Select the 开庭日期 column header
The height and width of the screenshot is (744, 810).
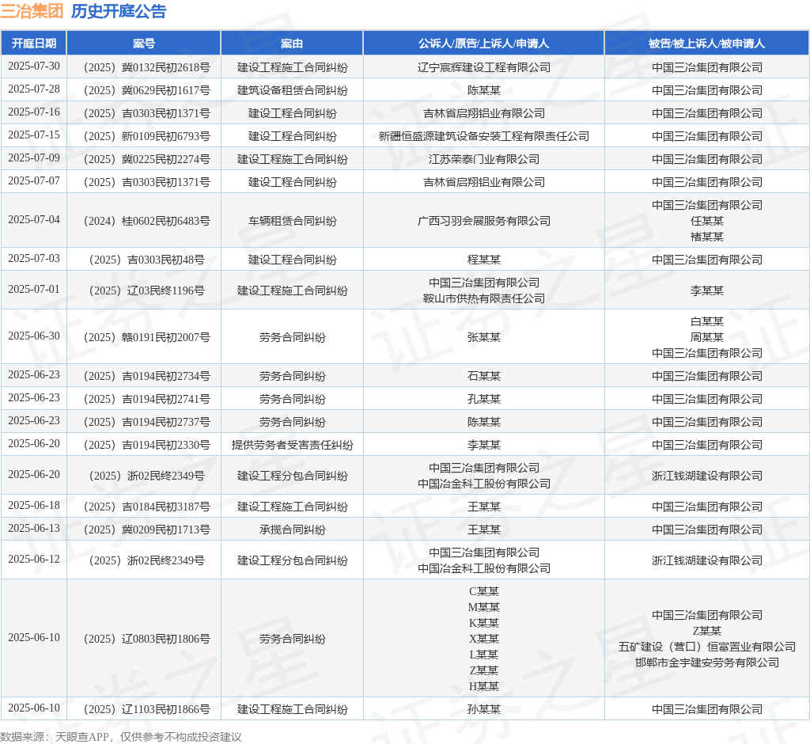click(33, 44)
